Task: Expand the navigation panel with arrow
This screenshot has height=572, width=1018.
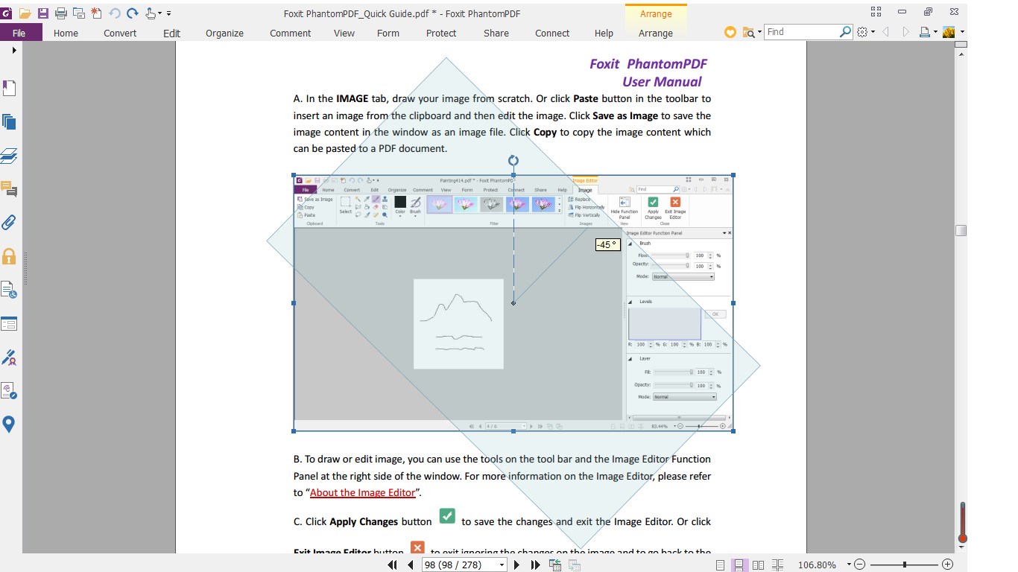Action: coord(14,51)
